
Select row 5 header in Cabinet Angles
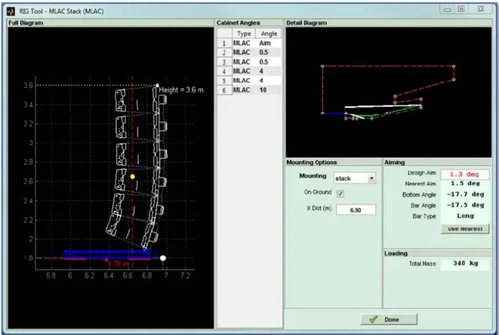coord(224,81)
